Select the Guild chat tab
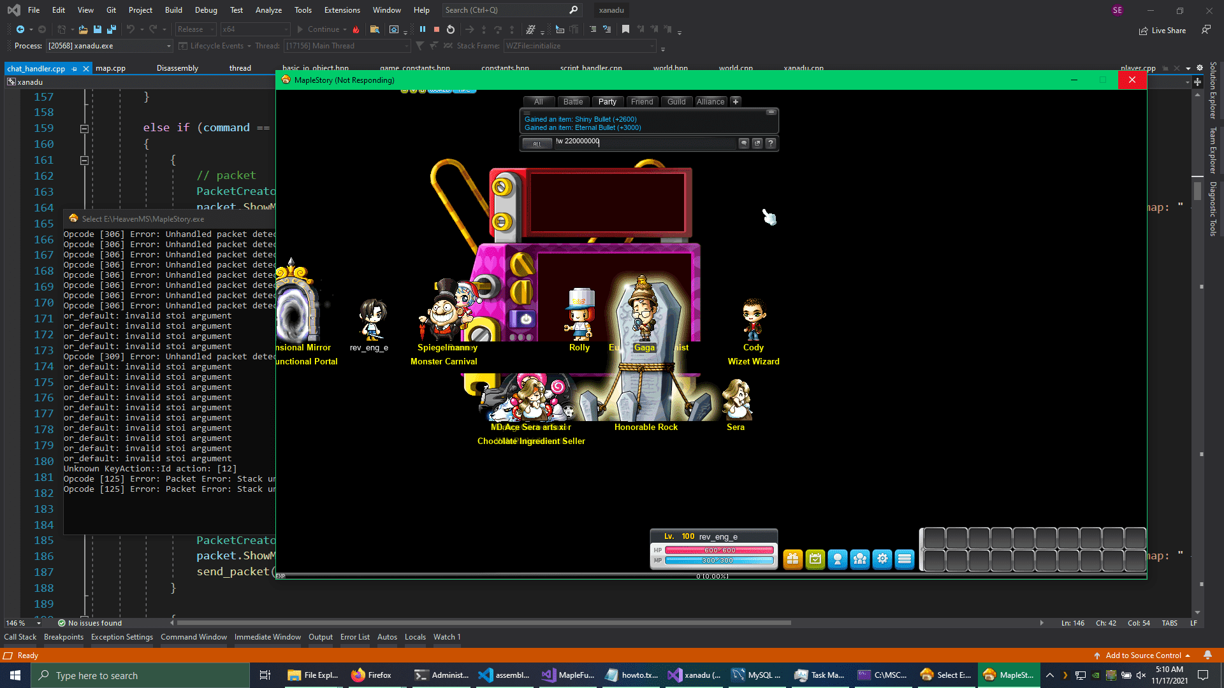Screen dimensions: 1224x688 coord(676,101)
